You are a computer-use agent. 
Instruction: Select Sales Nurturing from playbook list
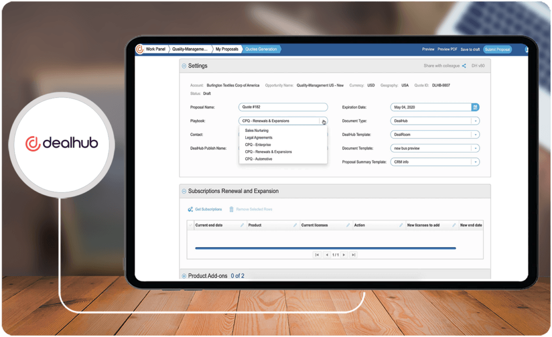tap(257, 131)
